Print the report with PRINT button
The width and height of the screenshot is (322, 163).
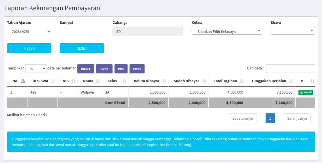click(86, 69)
